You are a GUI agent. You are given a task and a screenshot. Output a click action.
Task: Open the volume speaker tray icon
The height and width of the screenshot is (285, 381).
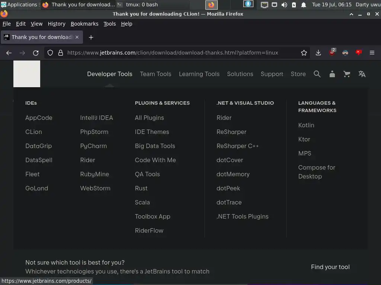pos(284,4)
